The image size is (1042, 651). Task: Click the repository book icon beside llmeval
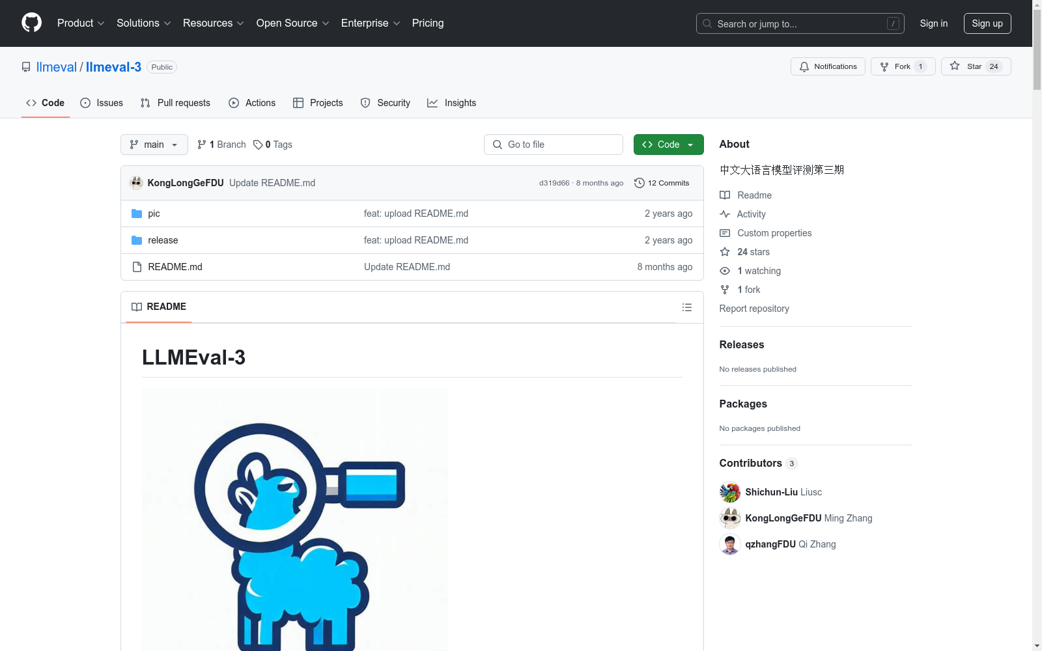(x=26, y=67)
